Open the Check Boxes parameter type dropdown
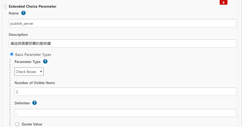This screenshot has height=127, width=242. click(29, 71)
